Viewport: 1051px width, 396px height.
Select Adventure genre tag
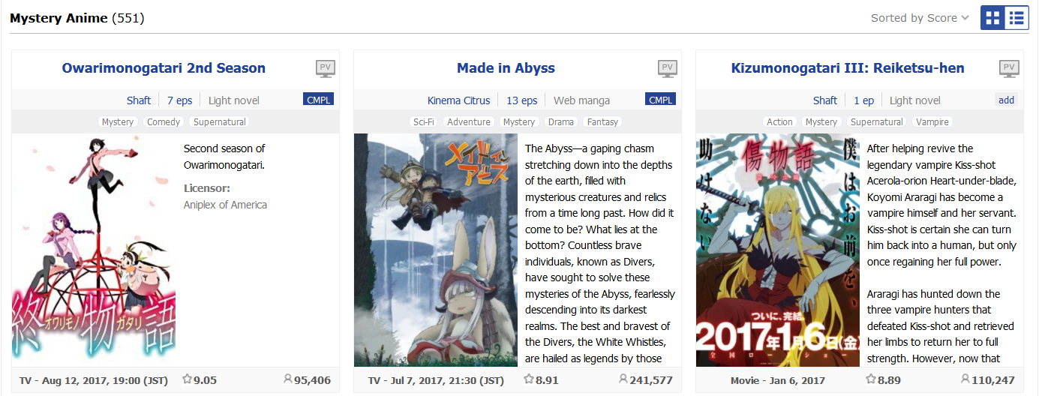[x=469, y=121]
